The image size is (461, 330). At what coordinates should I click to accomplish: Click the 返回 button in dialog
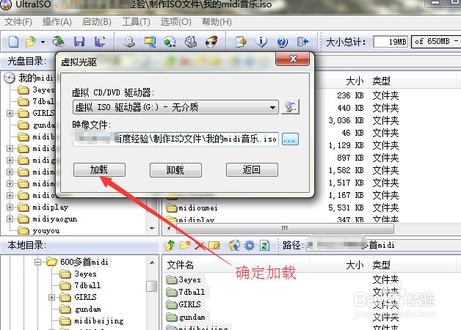click(252, 169)
